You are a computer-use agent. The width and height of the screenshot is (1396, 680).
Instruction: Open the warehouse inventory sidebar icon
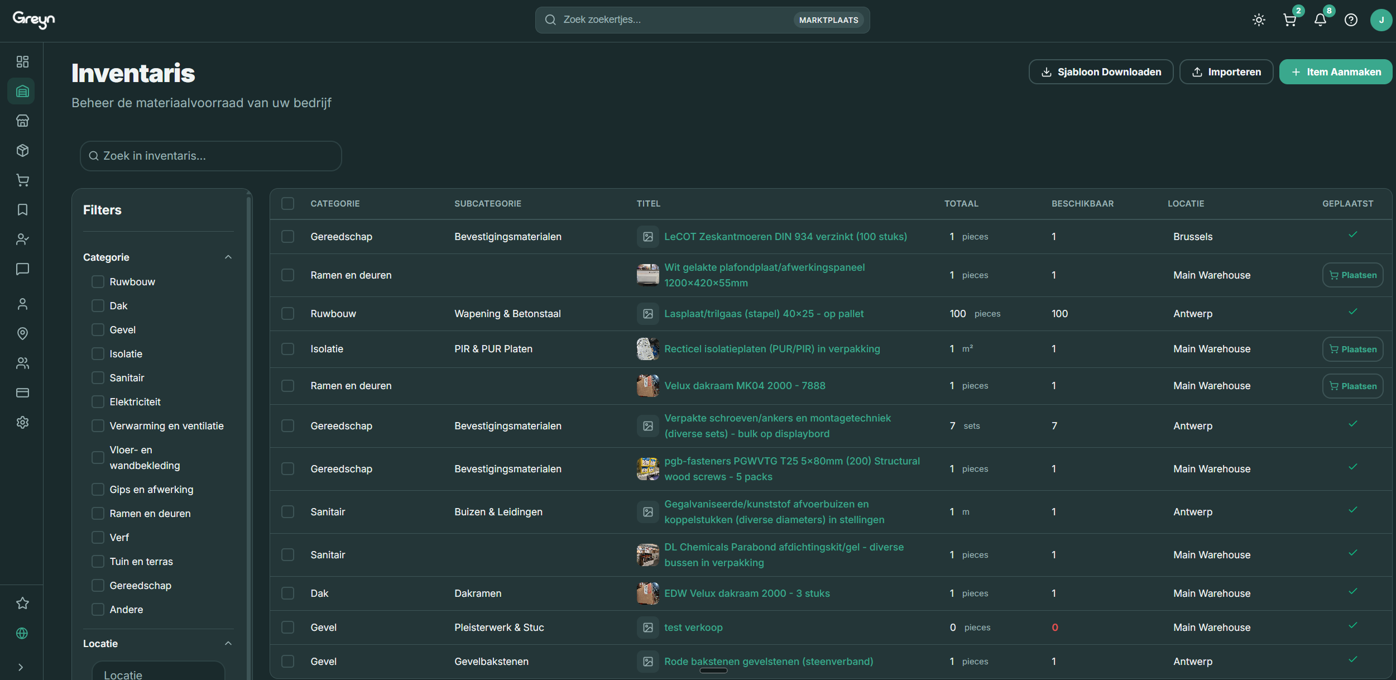click(22, 91)
